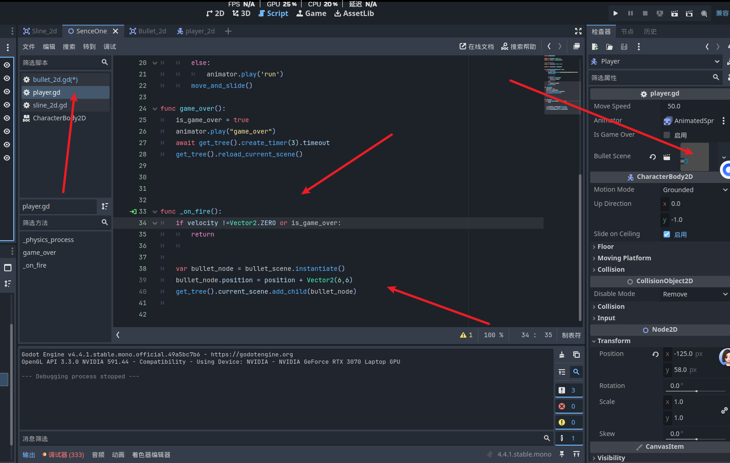Disable the Slide on Ceiling checkbox
Image resolution: width=730 pixels, height=463 pixels.
click(667, 234)
